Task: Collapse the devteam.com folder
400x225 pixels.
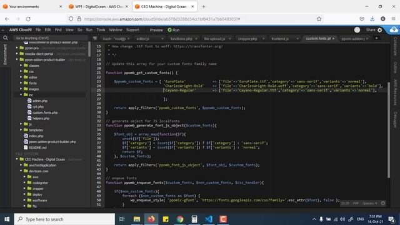Action: (21, 171)
